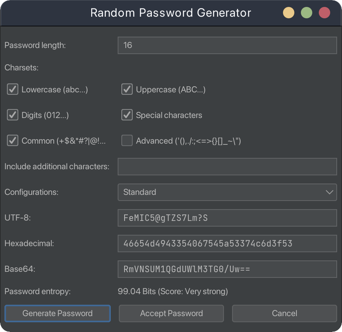Open the Configurations dropdown
This screenshot has height=332, width=342.
[227, 192]
